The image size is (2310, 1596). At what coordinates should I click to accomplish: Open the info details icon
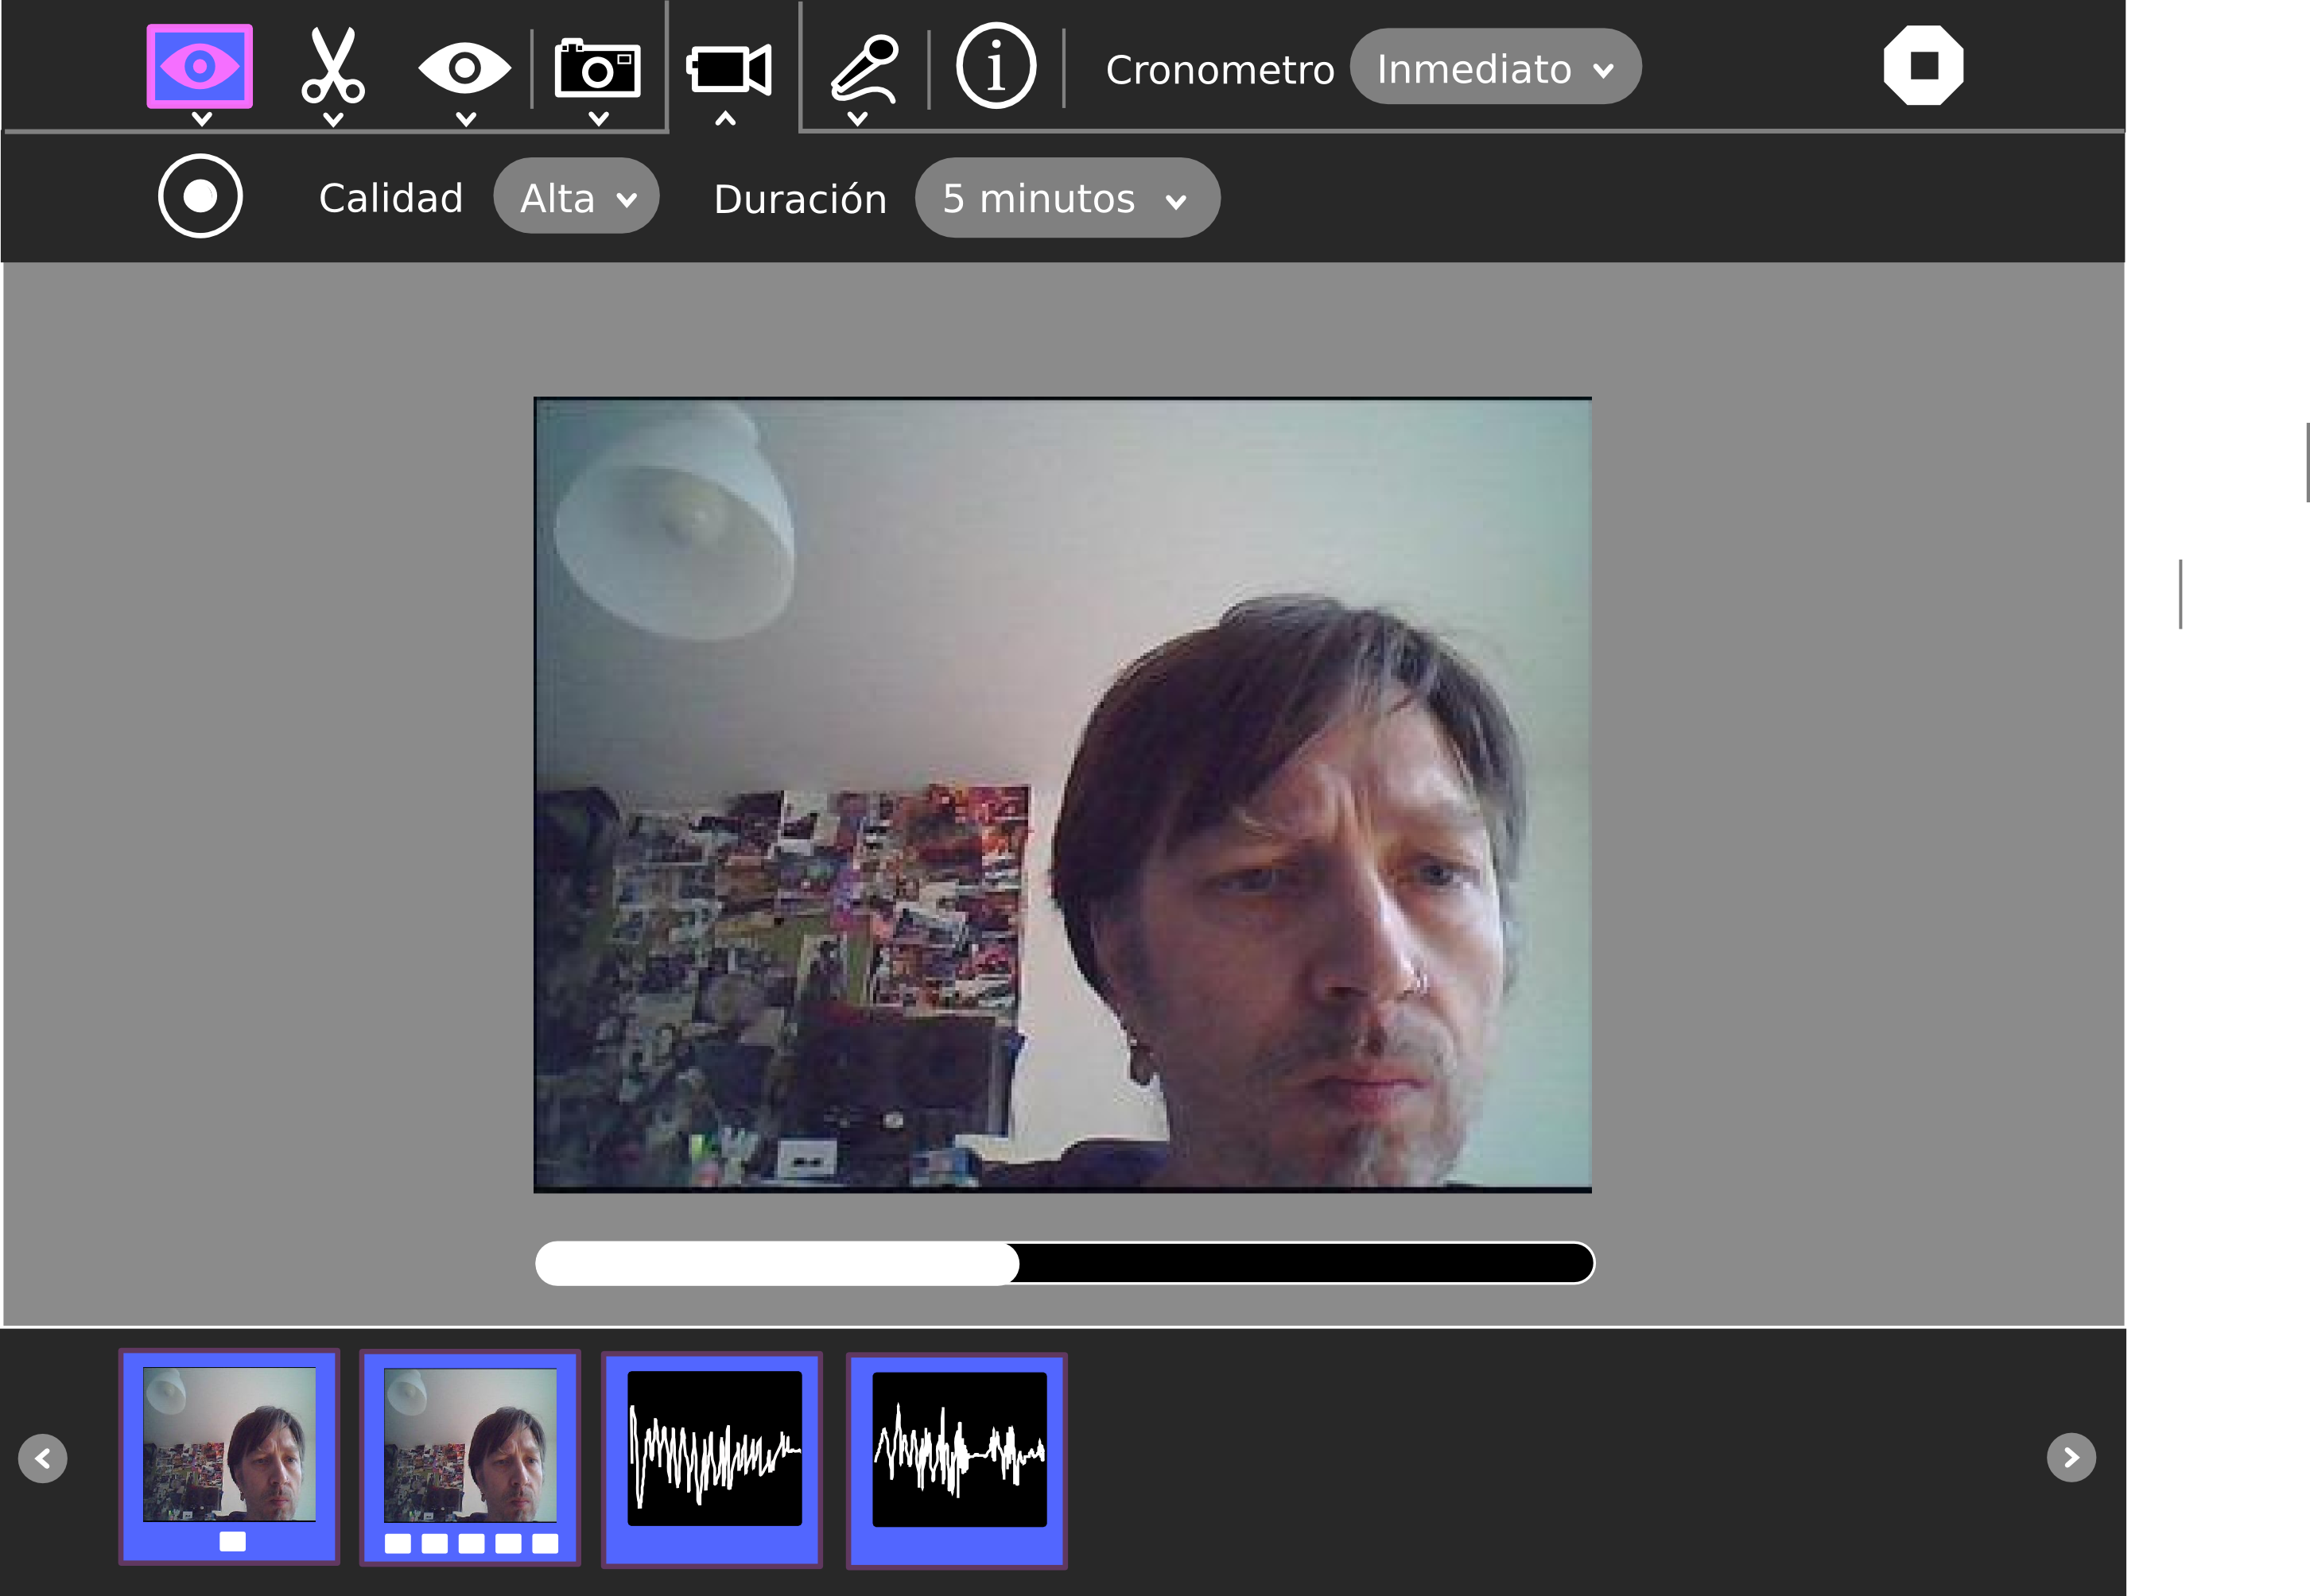point(996,67)
